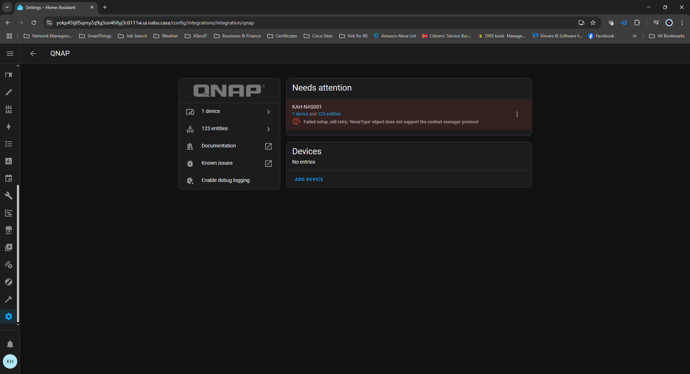Screen dimensions: 690x374
Task: Click the ADD DEVICE button
Action: [x=309, y=179]
